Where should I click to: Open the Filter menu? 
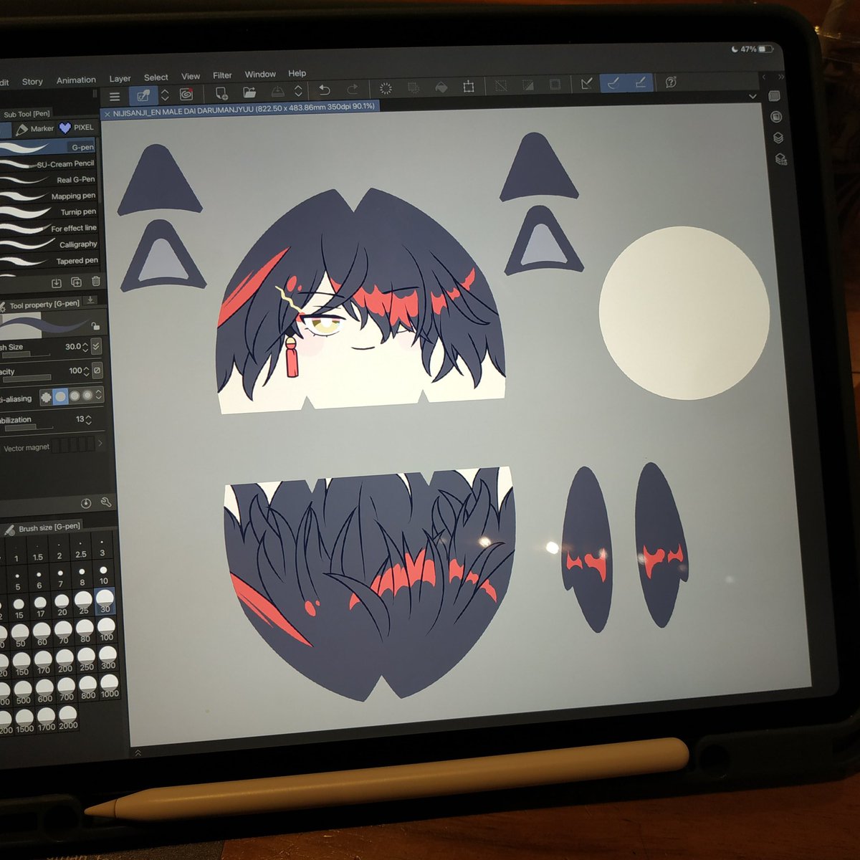pyautogui.click(x=222, y=75)
